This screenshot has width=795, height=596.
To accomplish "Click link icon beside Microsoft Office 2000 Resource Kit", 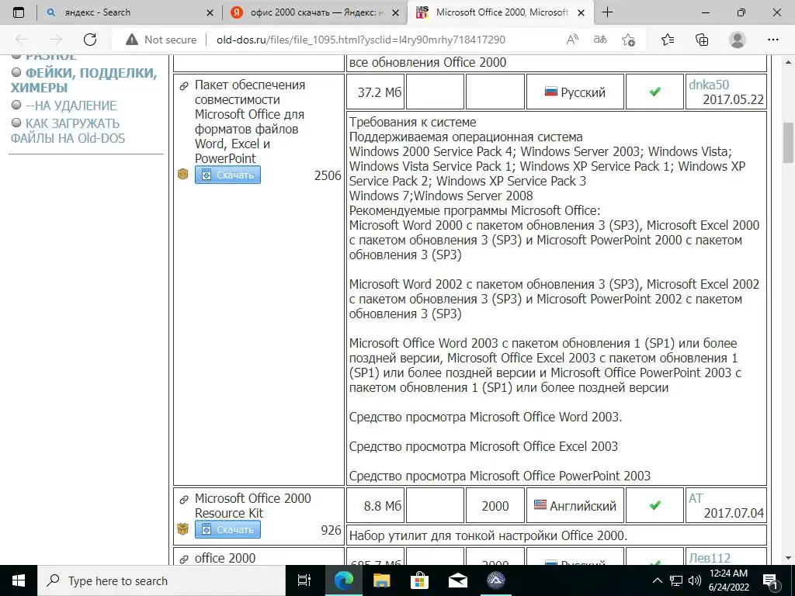I will [x=183, y=500].
